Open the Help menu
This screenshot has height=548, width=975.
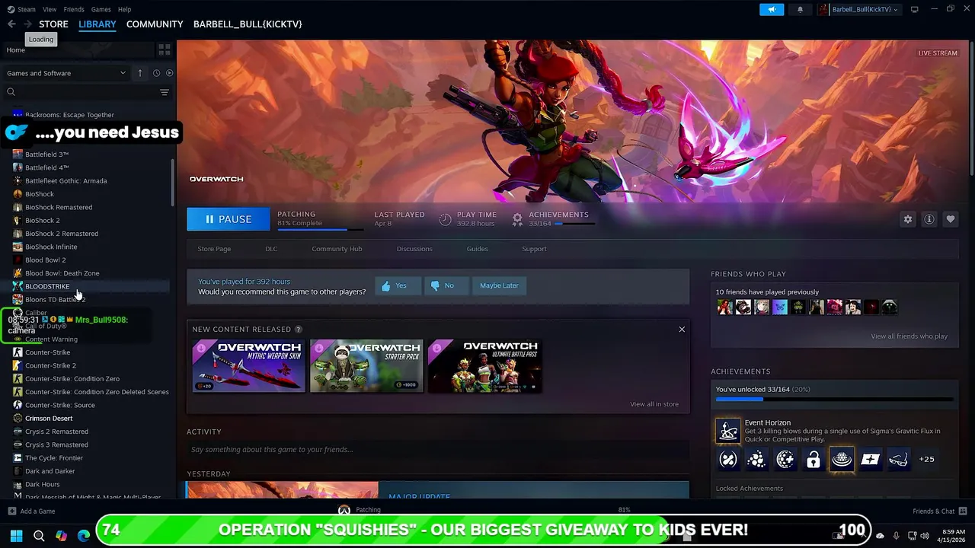pyautogui.click(x=124, y=9)
